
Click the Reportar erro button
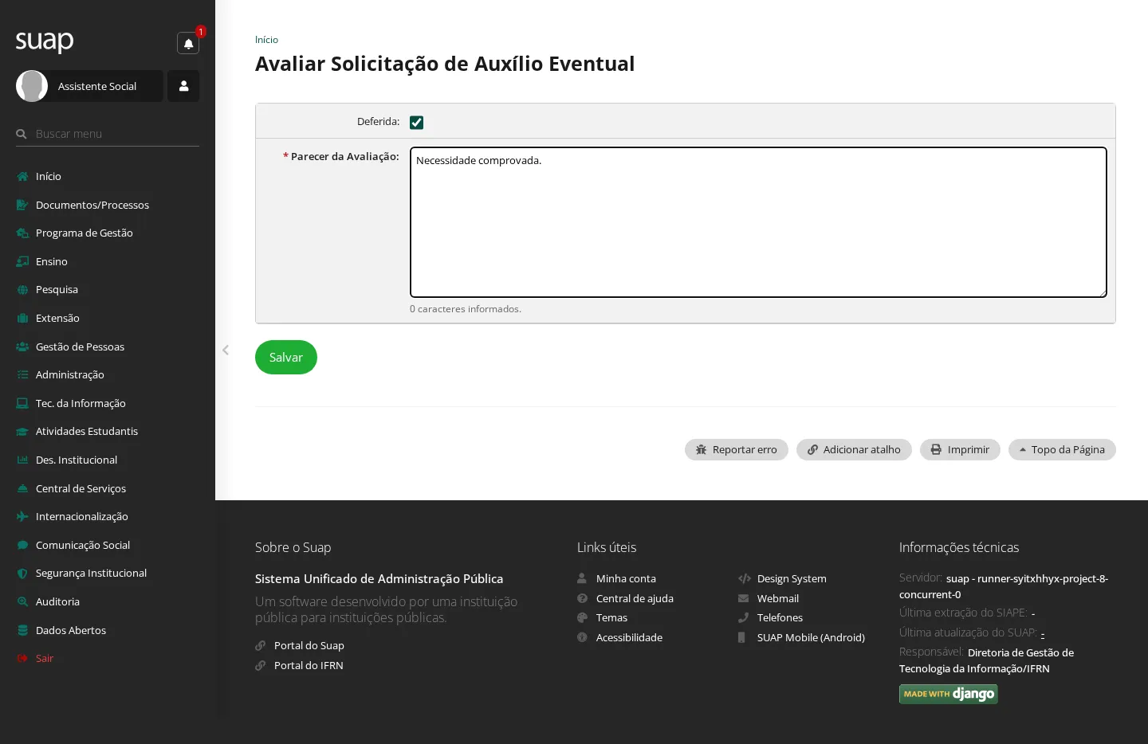click(737, 450)
